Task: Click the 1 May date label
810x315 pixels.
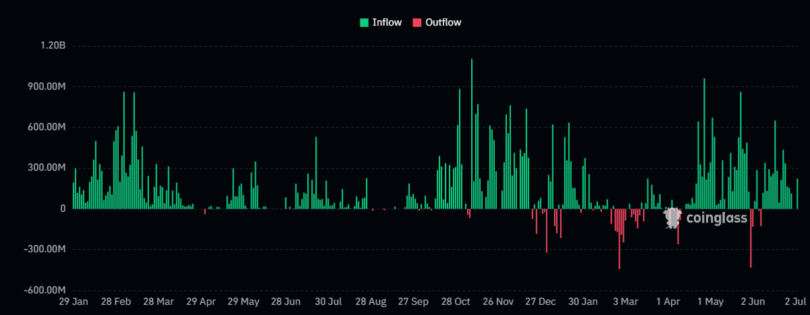Action: 710,302
